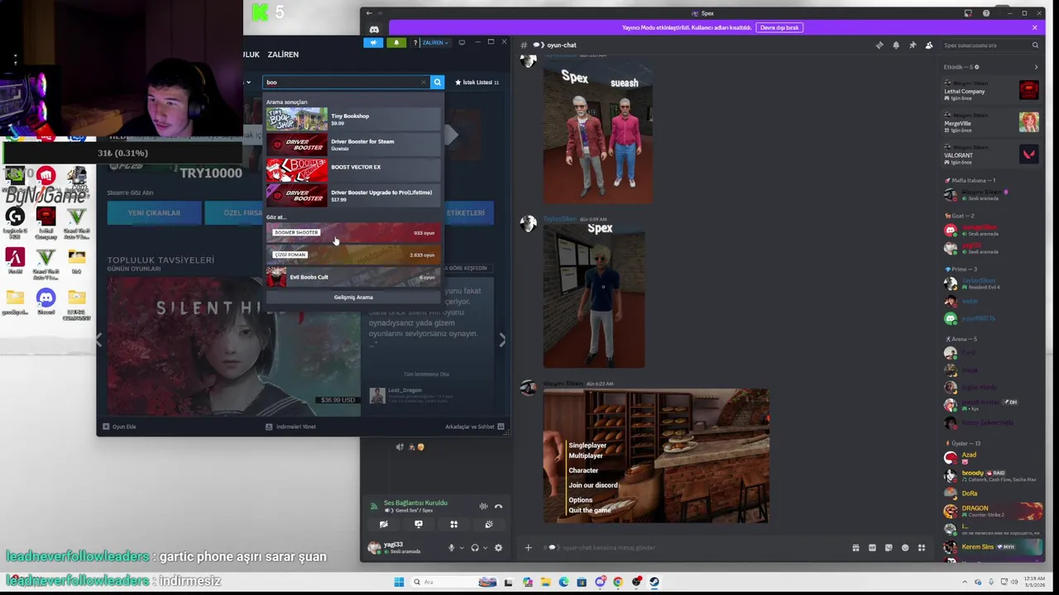Open Chrome from the Windows taskbar
The image size is (1059, 595).
[x=618, y=582]
